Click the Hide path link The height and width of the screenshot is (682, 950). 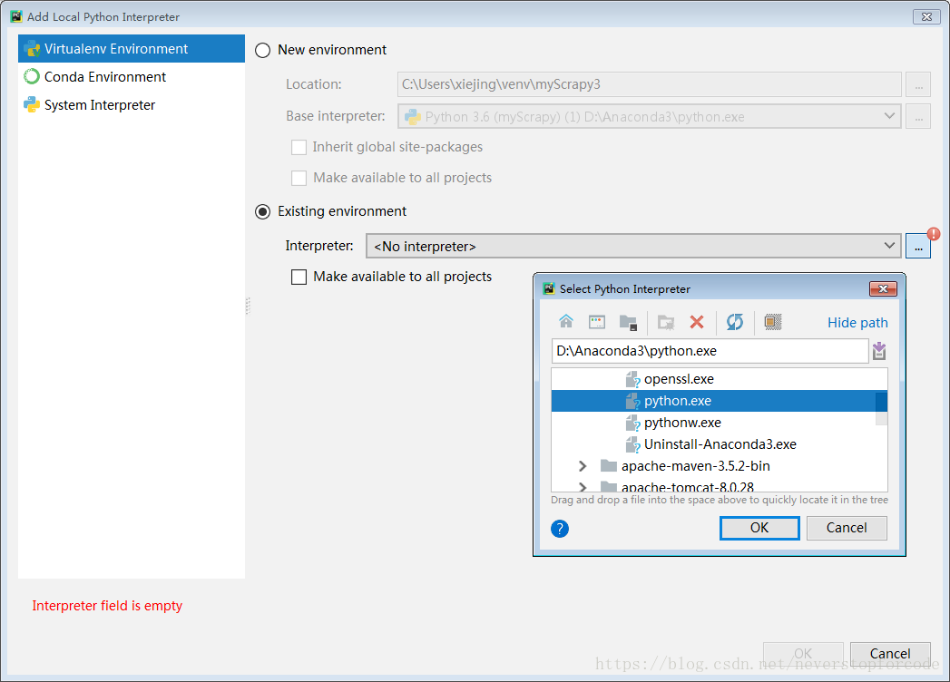pyautogui.click(x=857, y=322)
